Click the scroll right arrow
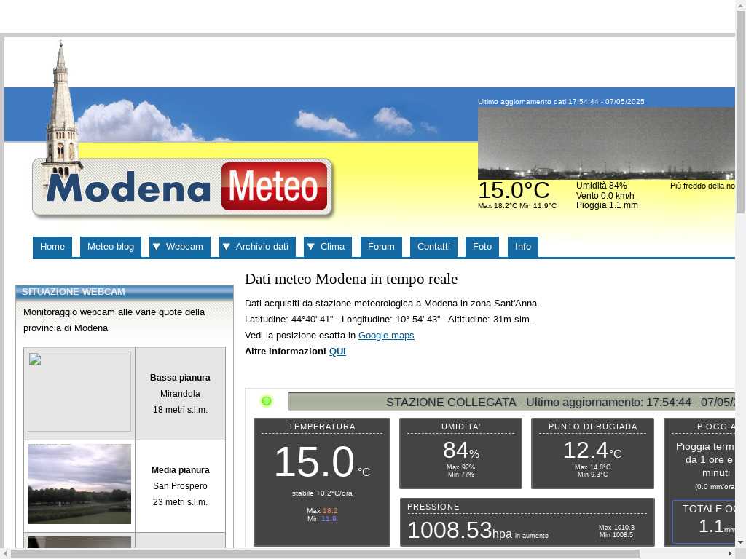 730,554
